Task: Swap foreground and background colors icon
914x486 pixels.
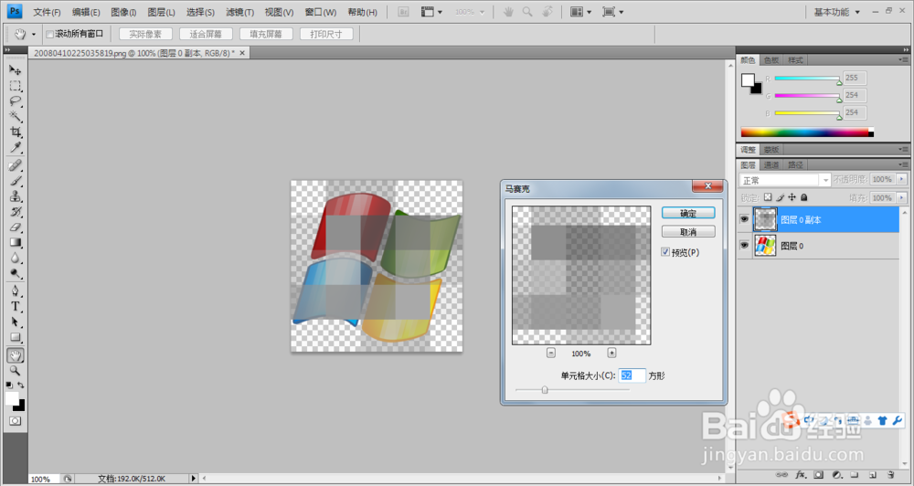Action: (x=21, y=386)
